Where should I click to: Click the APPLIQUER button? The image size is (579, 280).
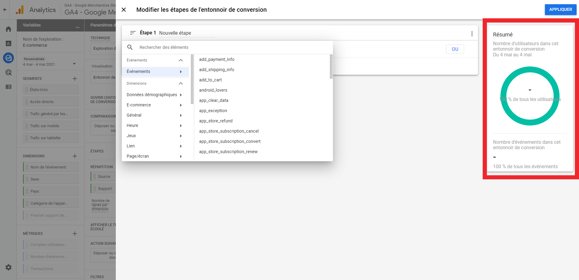point(560,10)
